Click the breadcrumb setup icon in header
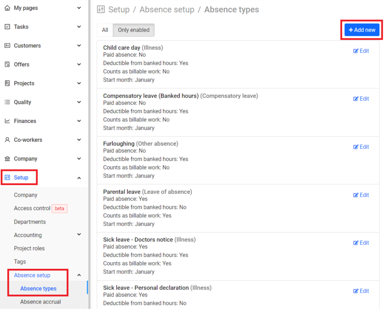Viewport: 385px width, 312px height. pyautogui.click(x=101, y=9)
